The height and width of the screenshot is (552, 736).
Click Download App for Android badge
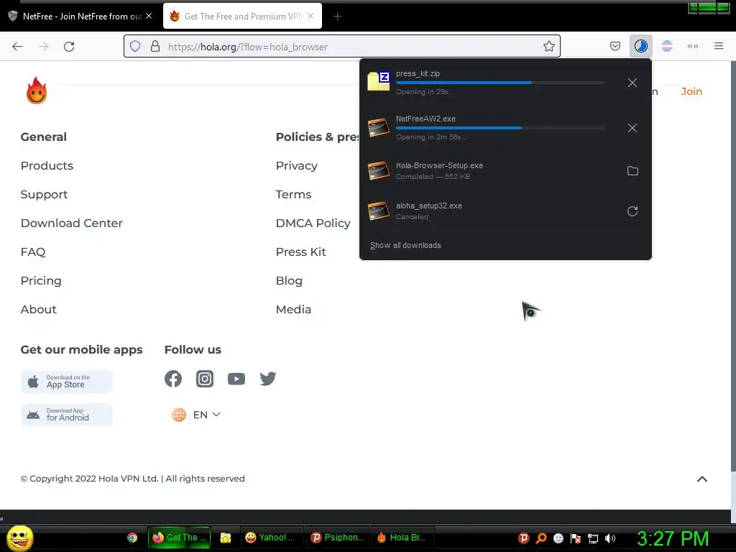click(67, 415)
